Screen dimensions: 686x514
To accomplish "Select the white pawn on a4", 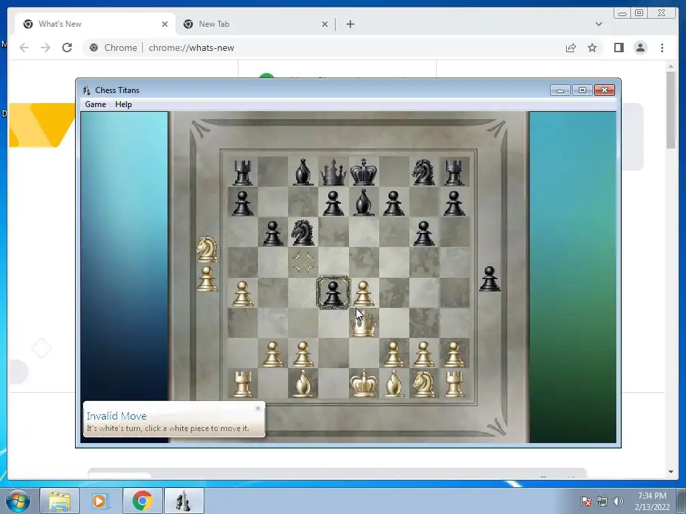I will click(243, 293).
